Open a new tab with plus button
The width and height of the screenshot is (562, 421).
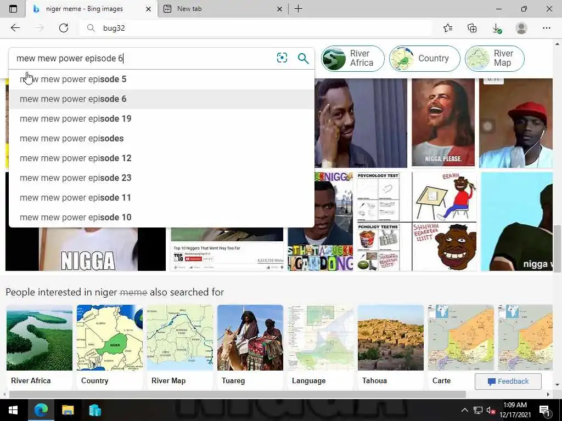coord(298,9)
